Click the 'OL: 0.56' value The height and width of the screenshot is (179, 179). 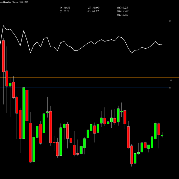pyautogui.click(x=122, y=15)
